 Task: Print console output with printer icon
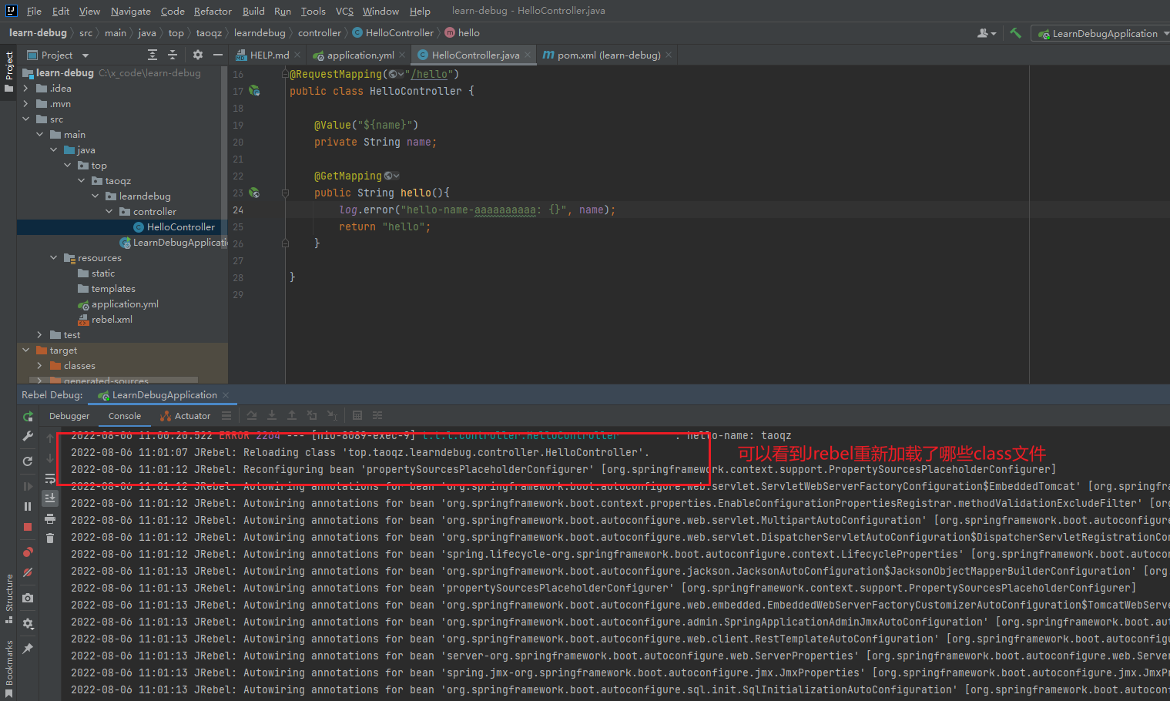pos(50,518)
